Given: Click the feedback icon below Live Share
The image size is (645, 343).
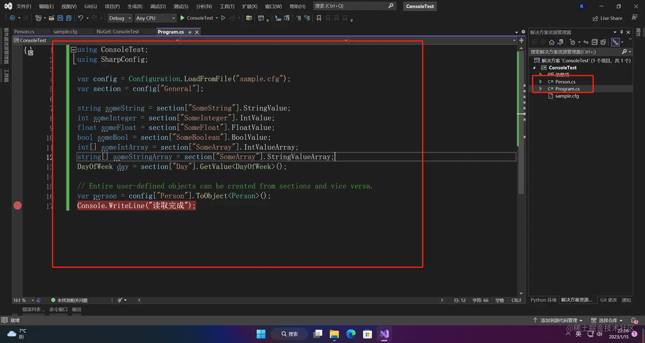Looking at the screenshot, I should pos(634,18).
